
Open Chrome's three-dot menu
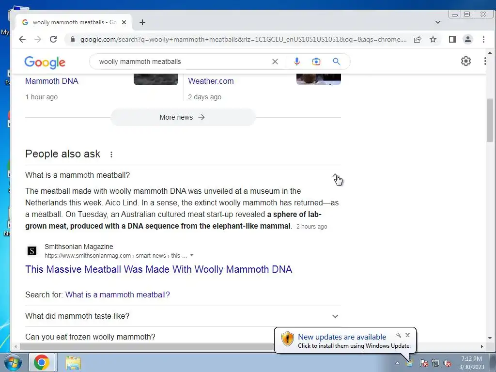click(x=483, y=39)
